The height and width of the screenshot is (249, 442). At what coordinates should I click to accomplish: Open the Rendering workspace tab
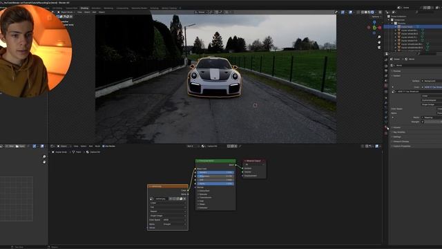(108, 8)
